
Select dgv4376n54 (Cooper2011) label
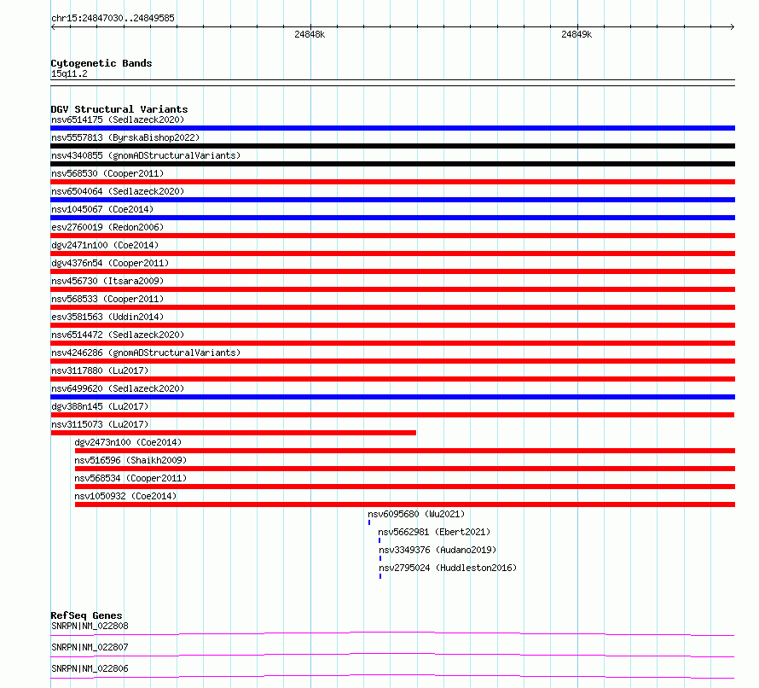pyautogui.click(x=110, y=263)
